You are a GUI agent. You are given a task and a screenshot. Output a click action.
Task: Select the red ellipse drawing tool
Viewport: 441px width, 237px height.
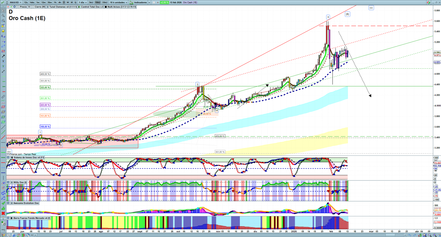tap(3, 107)
